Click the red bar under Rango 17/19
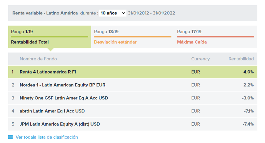This screenshot has height=143, width=265. point(215,37)
